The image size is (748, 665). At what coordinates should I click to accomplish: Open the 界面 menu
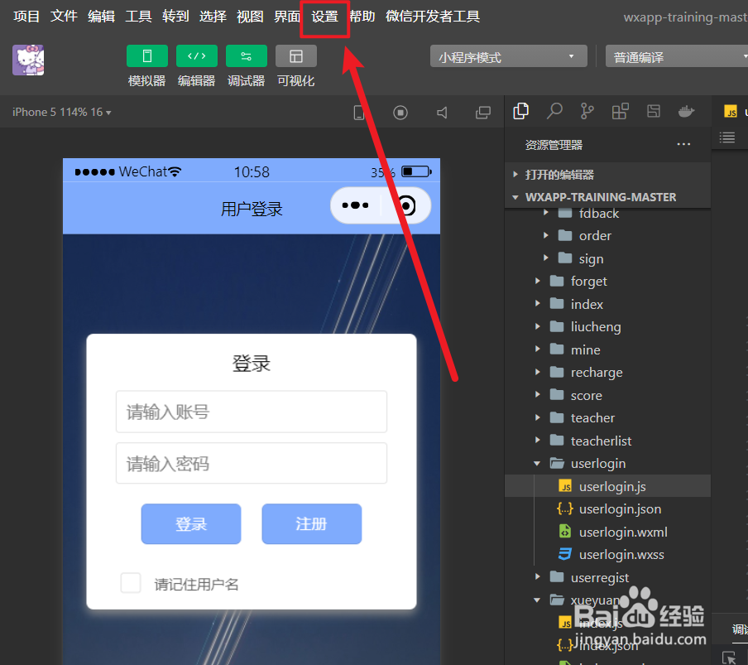pyautogui.click(x=287, y=17)
